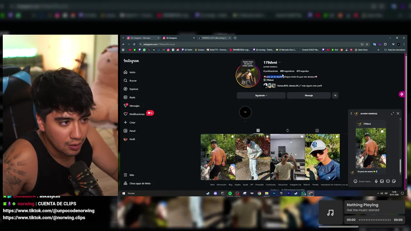Open the Chrome extensions puzzle icon

tap(385, 44)
